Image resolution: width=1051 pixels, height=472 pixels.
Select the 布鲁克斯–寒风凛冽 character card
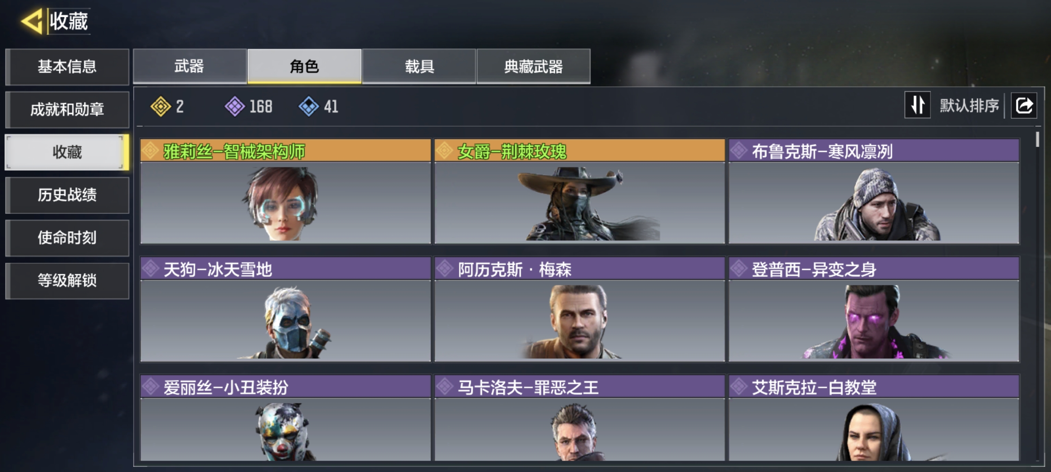[x=874, y=192]
